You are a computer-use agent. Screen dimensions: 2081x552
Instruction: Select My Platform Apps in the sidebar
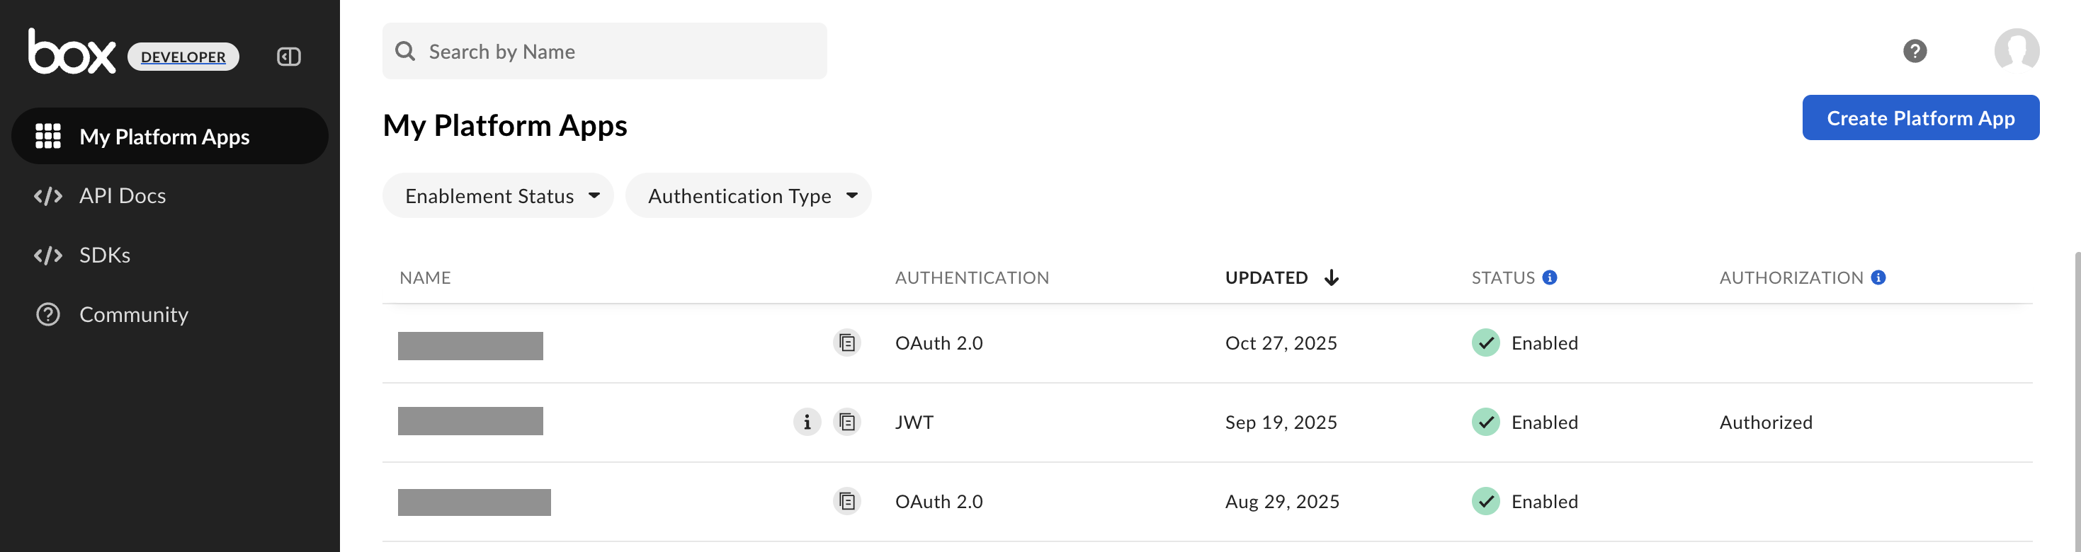(165, 137)
